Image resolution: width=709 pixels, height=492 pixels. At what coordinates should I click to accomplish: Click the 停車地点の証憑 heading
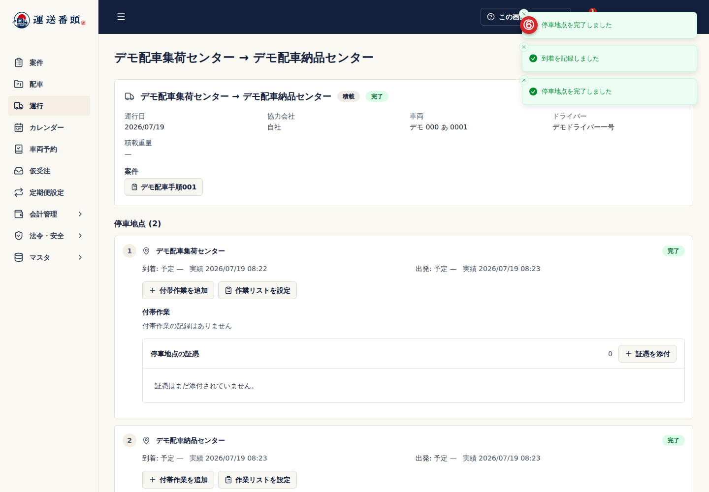pos(175,354)
